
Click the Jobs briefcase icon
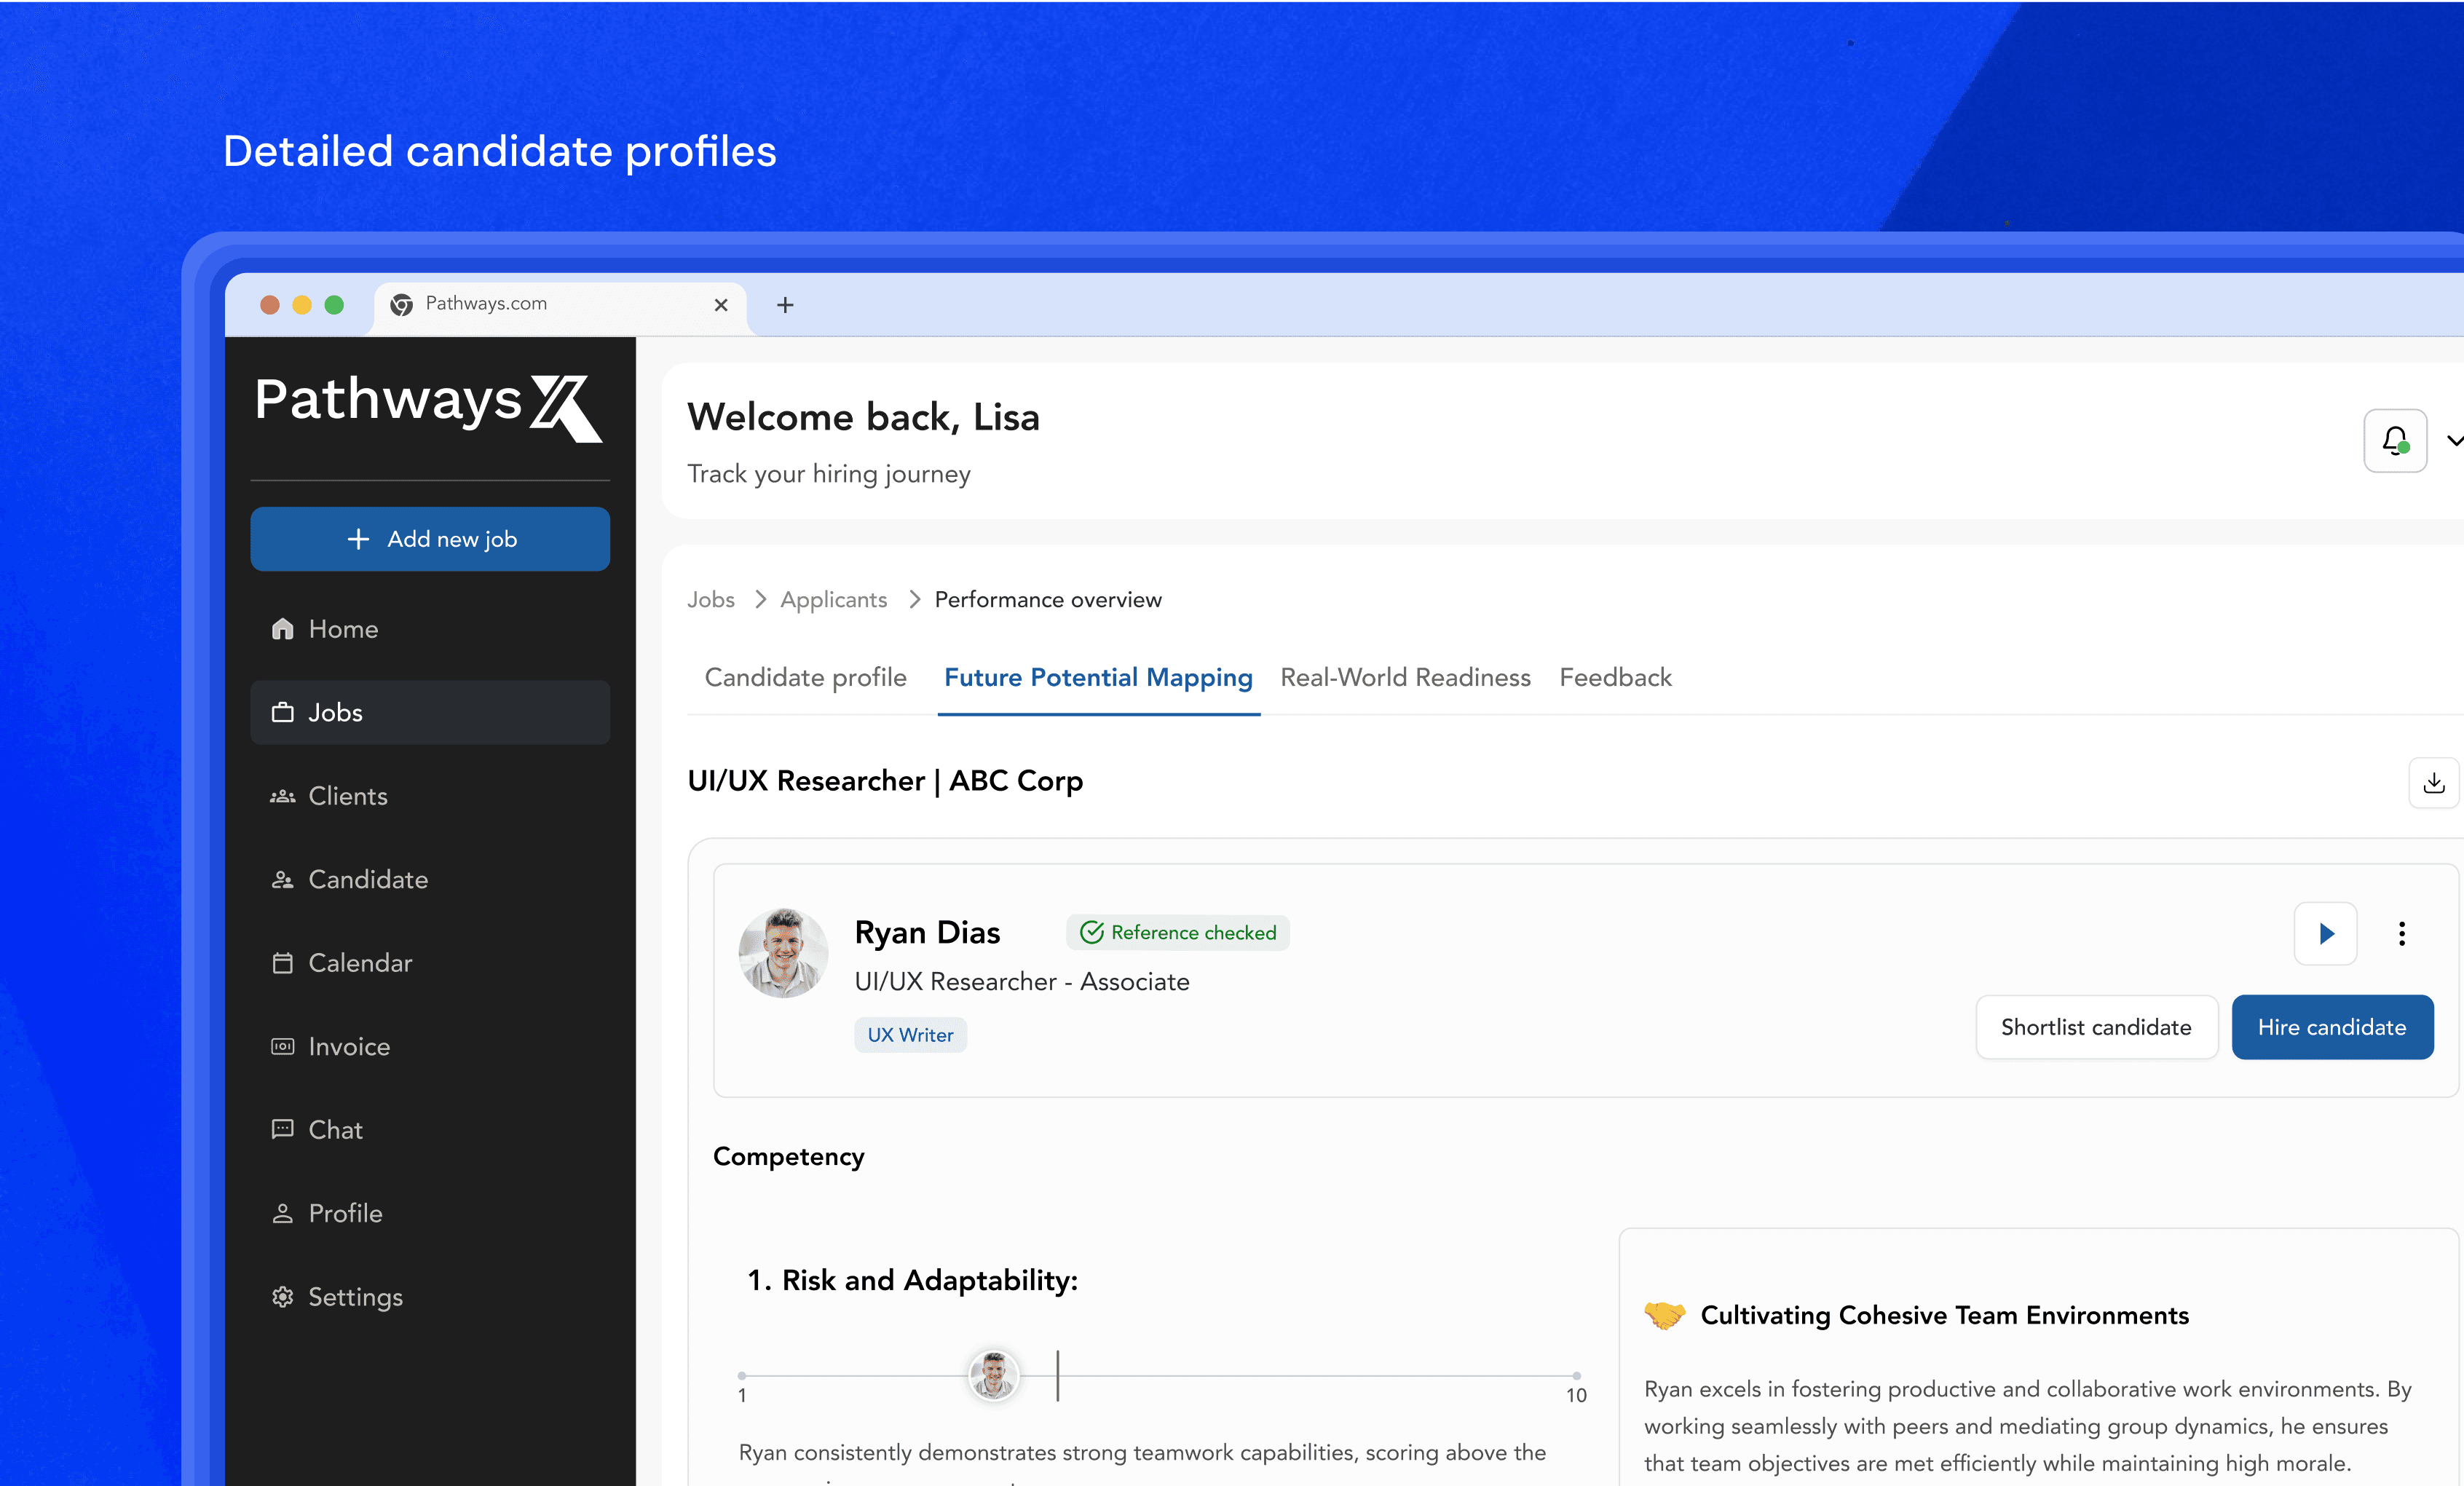[x=283, y=712]
